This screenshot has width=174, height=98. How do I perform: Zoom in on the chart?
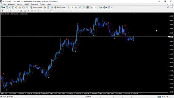[x=80, y=7]
